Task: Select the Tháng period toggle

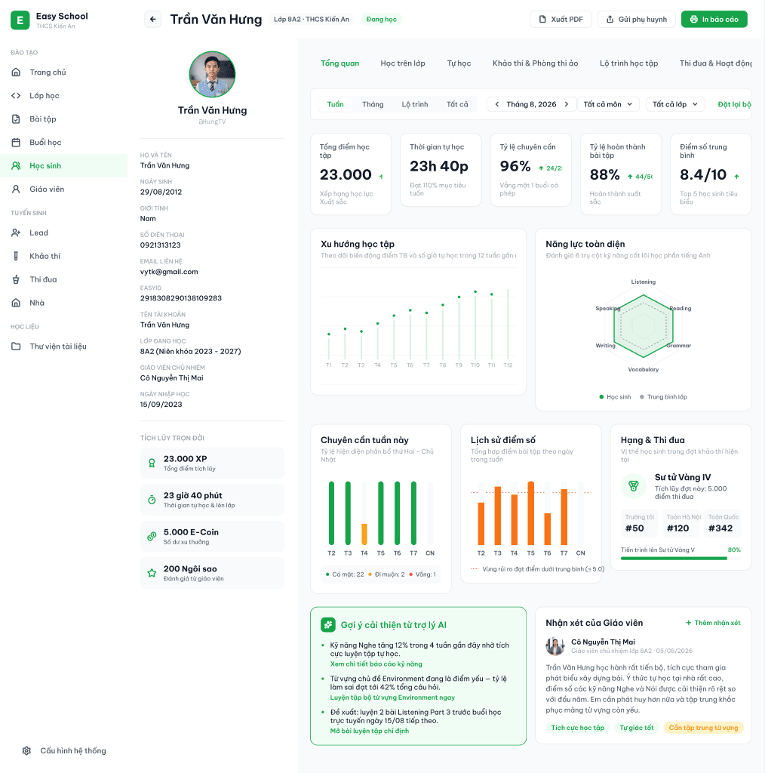Action: (373, 104)
